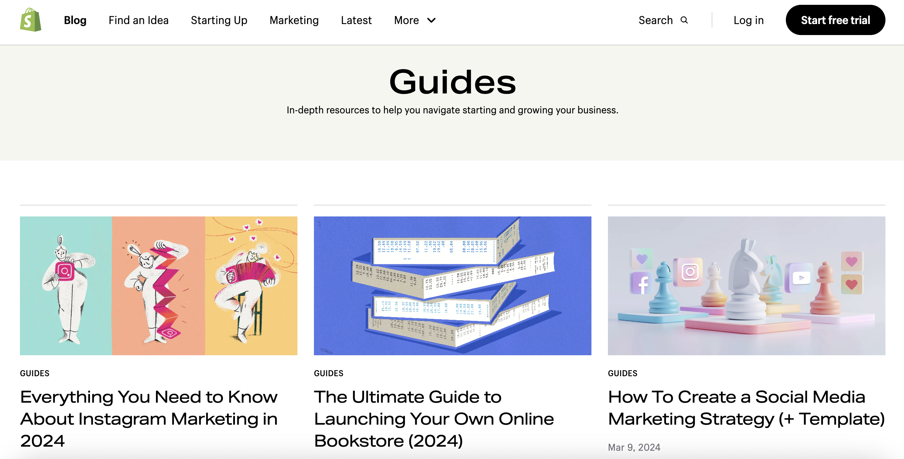The width and height of the screenshot is (904, 459).
Task: Click the chess pieces social media thumbnail
Action: (747, 285)
